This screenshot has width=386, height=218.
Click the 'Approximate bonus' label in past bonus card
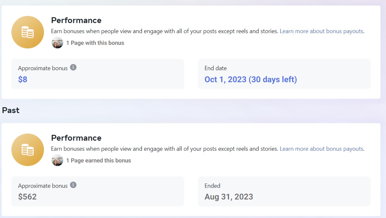coord(43,186)
